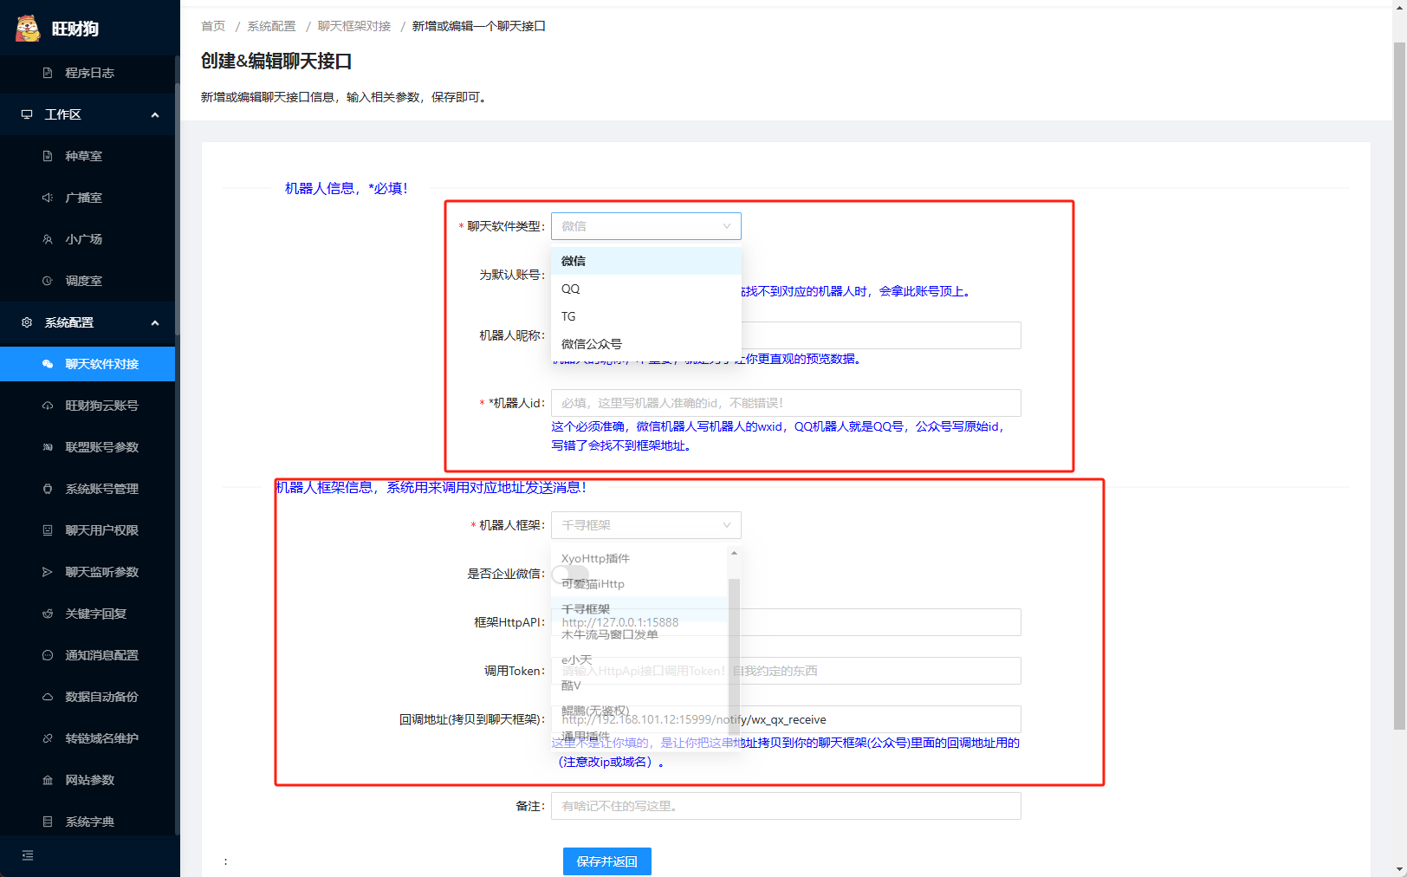Screen dimensions: 1407x877
Task: Click the 机器人信息，*必填！ section heading
Action: coord(347,188)
